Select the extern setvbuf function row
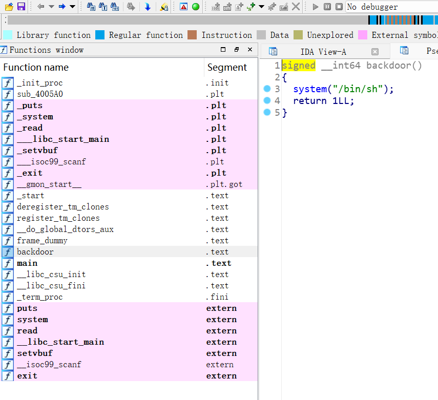Image resolution: width=438 pixels, height=400 pixels. (129, 353)
